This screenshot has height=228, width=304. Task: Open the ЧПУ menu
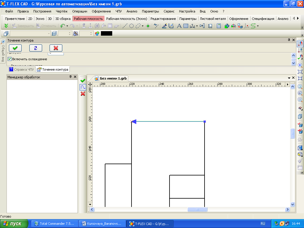click(119, 11)
